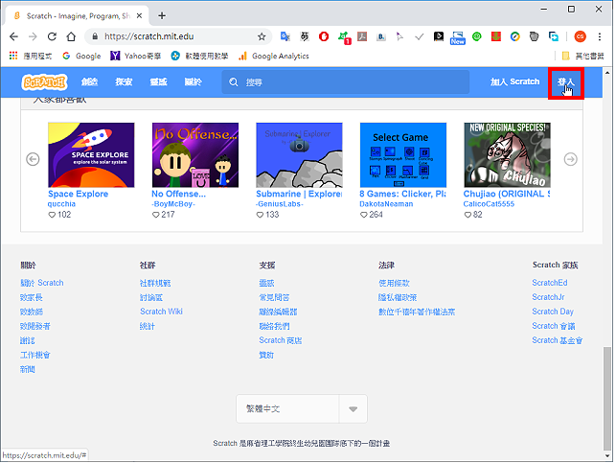Focus the Scratch search field

pos(346,82)
